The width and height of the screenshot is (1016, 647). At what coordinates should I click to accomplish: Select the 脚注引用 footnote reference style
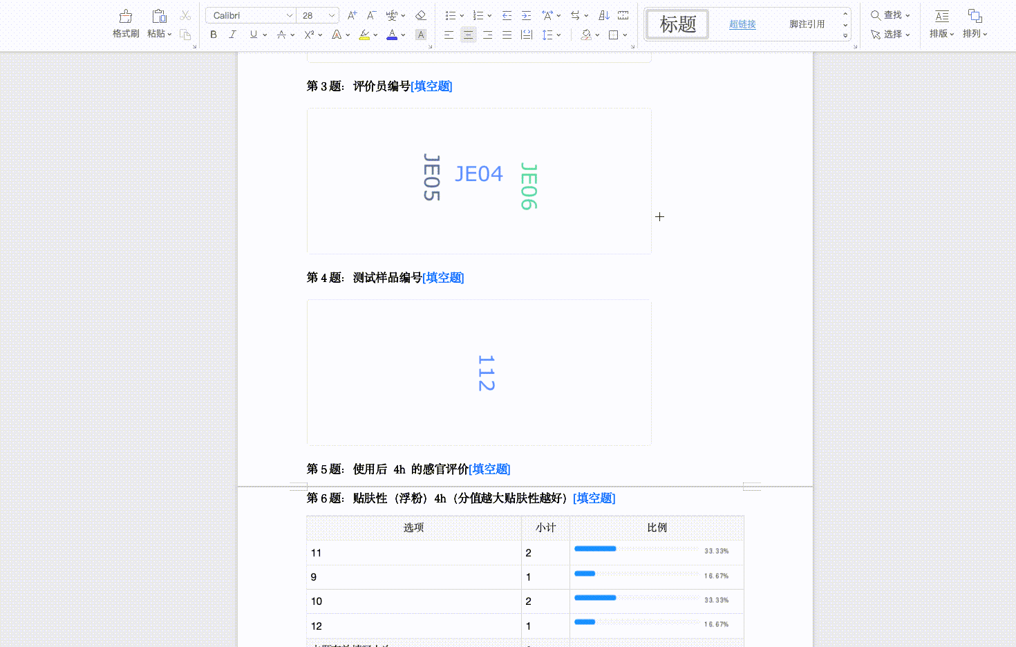[807, 24]
